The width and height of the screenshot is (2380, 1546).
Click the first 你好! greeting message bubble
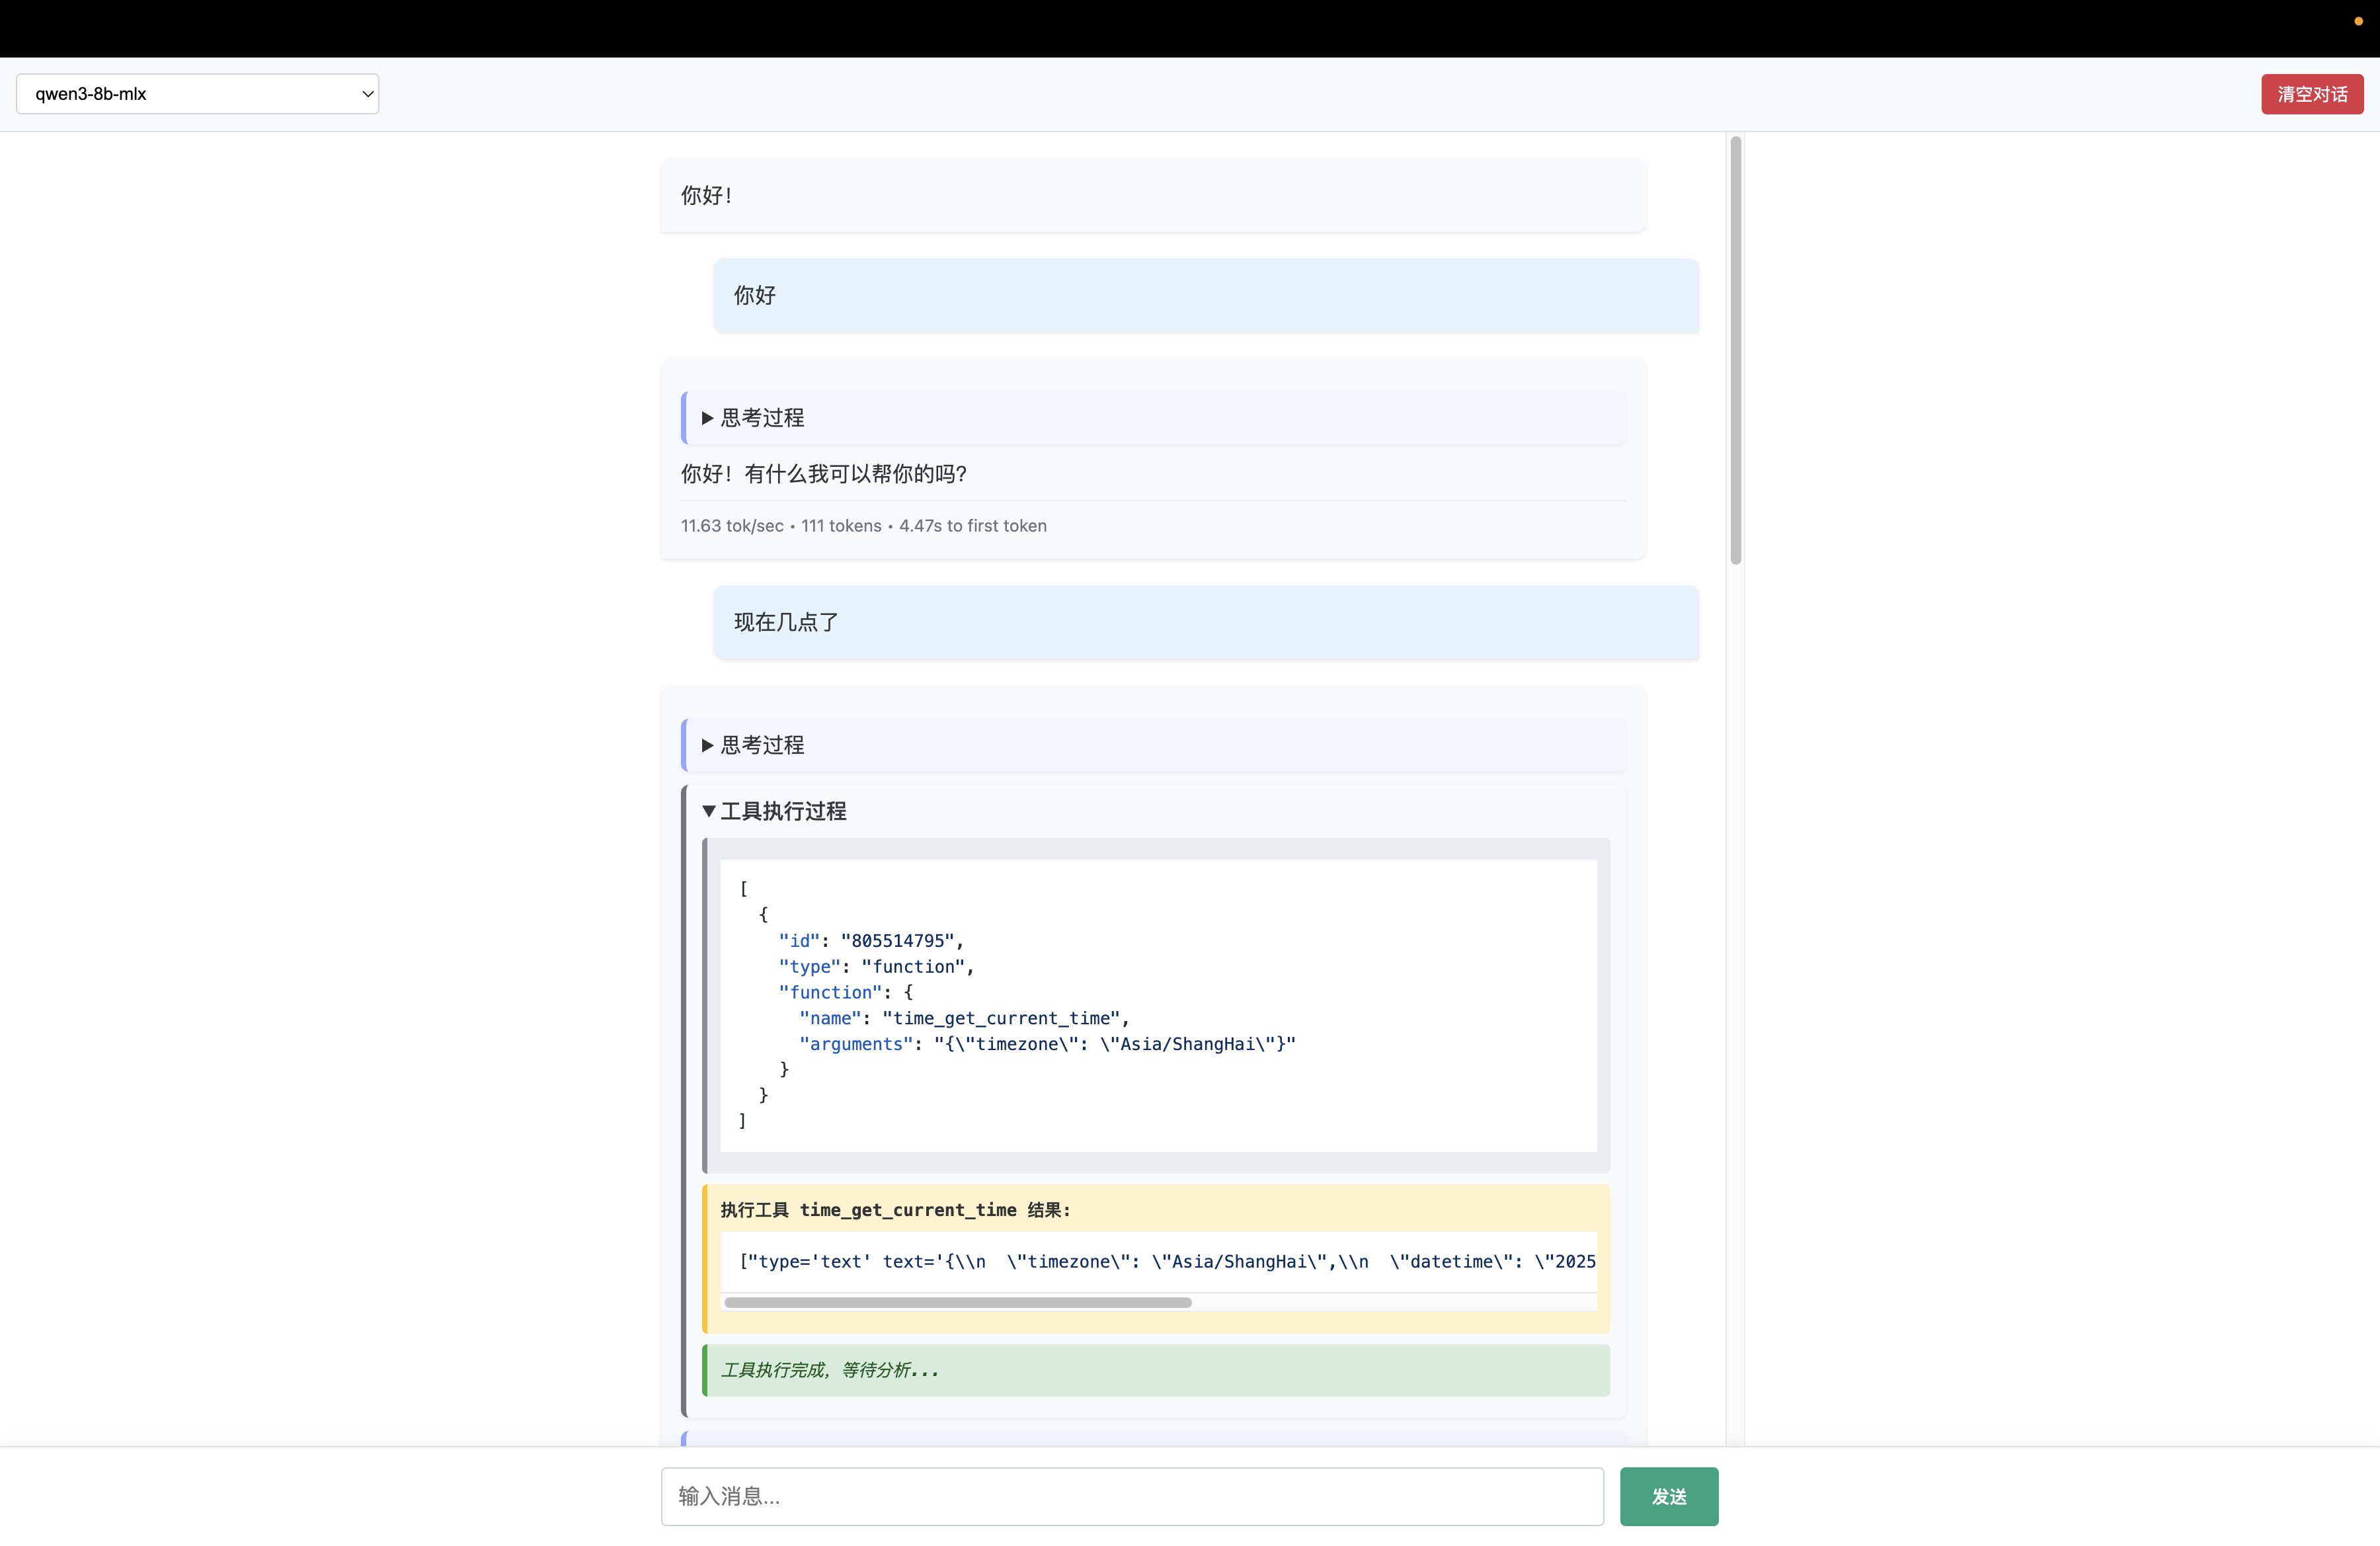point(1152,196)
